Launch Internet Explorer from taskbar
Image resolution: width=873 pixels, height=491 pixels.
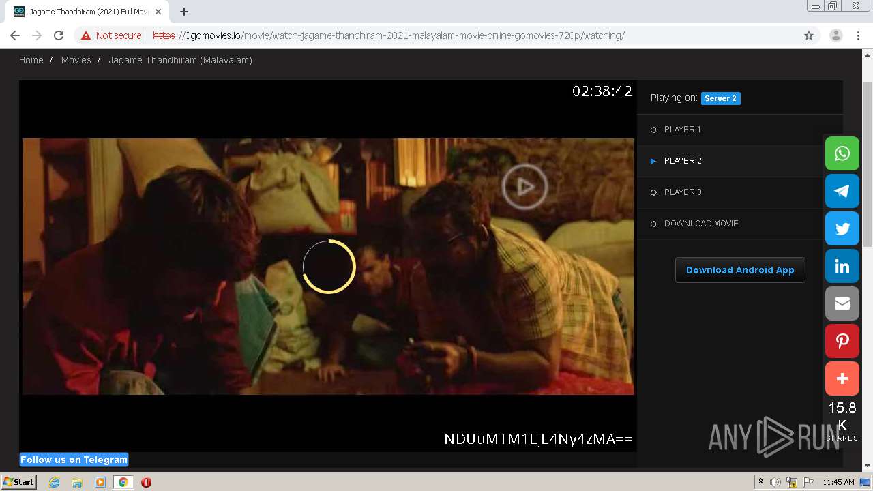click(x=54, y=482)
